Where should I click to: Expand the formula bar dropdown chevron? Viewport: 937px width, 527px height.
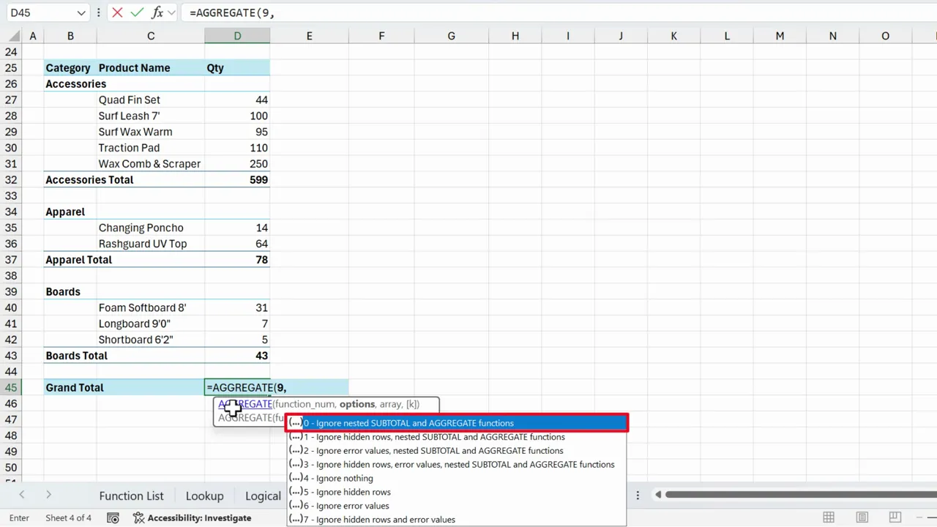[x=170, y=12]
